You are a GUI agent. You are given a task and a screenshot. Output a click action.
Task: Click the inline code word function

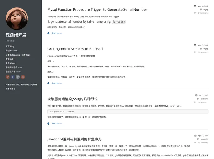pyautogui.click(x=119, y=22)
